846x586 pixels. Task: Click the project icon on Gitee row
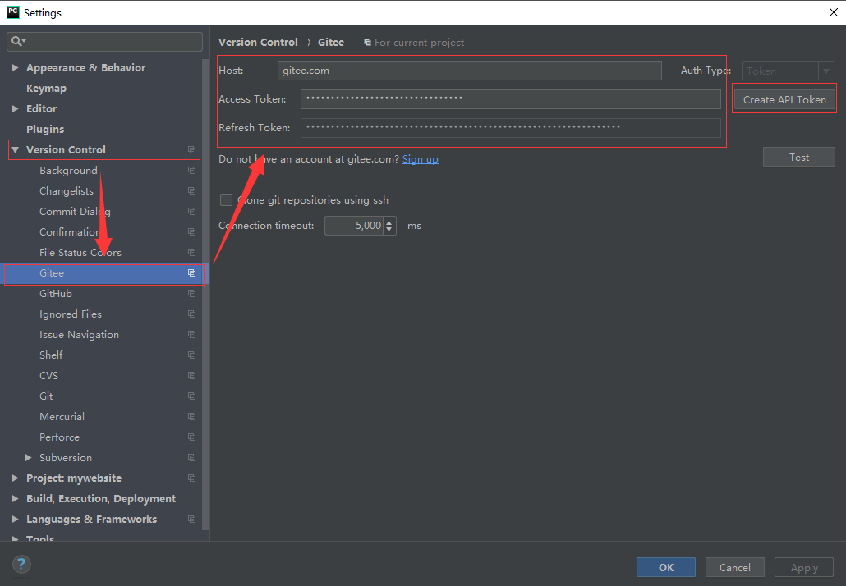191,272
